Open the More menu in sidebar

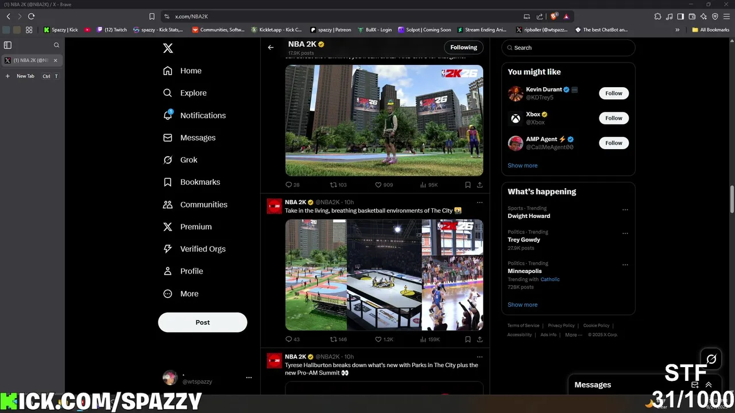click(x=180, y=294)
